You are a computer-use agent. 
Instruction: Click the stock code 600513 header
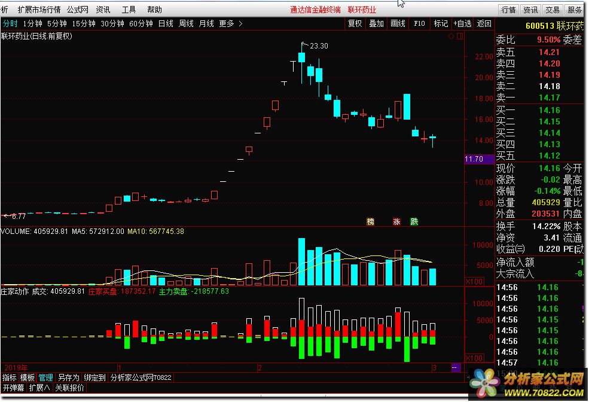(x=540, y=26)
